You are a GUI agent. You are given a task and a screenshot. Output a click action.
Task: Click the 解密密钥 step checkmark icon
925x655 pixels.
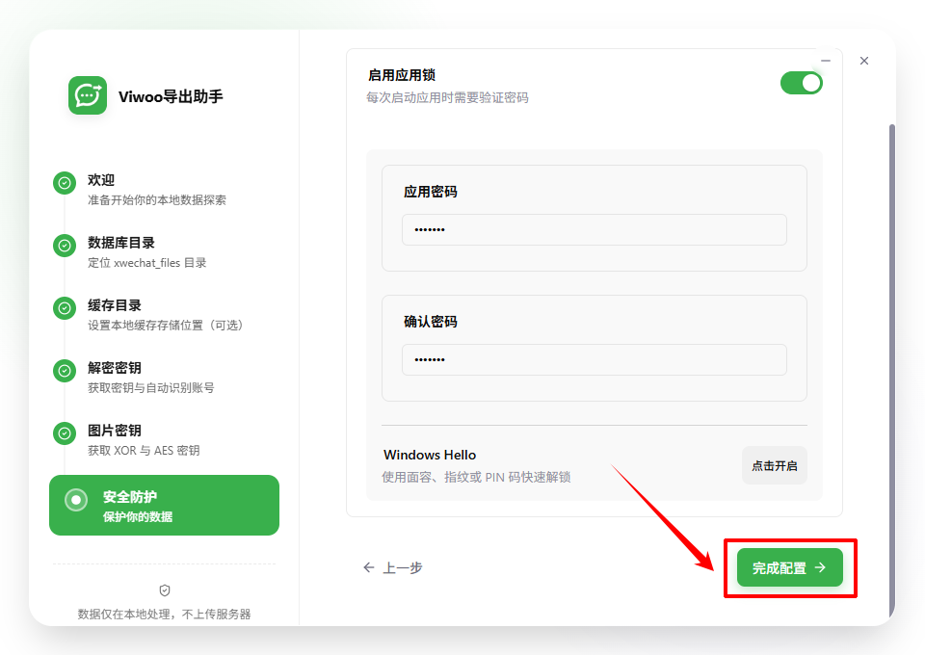click(x=65, y=370)
